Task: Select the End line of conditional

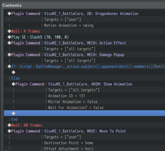Action: click(x=84, y=119)
